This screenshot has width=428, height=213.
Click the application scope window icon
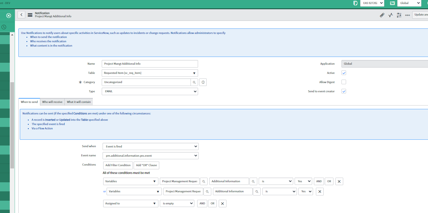392,3
